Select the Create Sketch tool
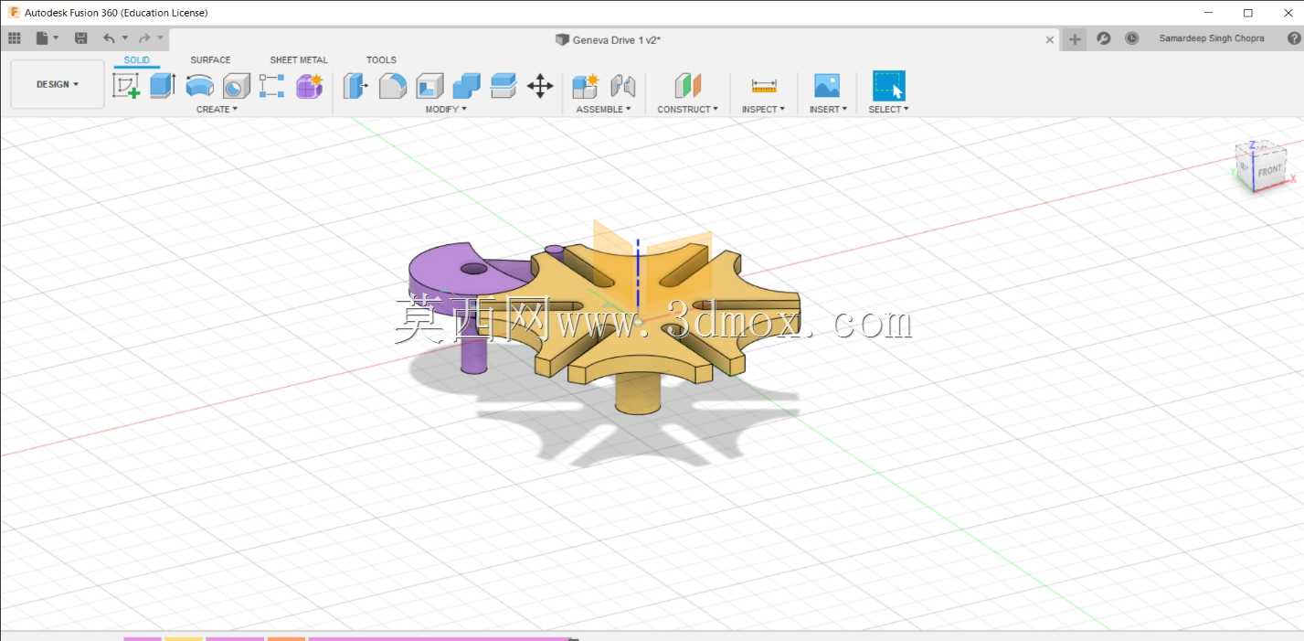Viewport: 1304px width, 641px height. (126, 86)
